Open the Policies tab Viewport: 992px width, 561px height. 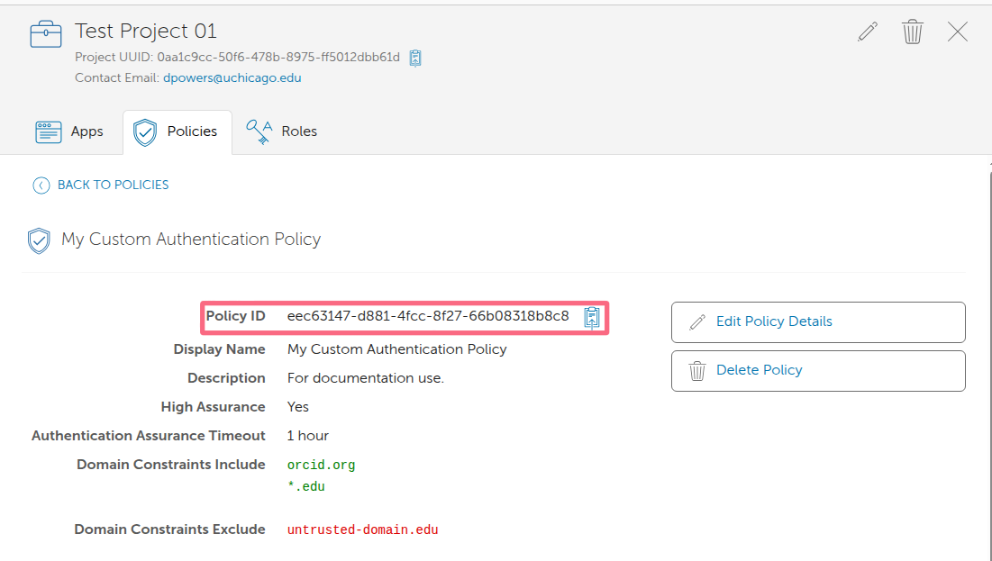click(192, 131)
